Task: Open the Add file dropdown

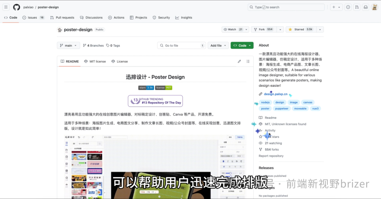Action: point(218,45)
